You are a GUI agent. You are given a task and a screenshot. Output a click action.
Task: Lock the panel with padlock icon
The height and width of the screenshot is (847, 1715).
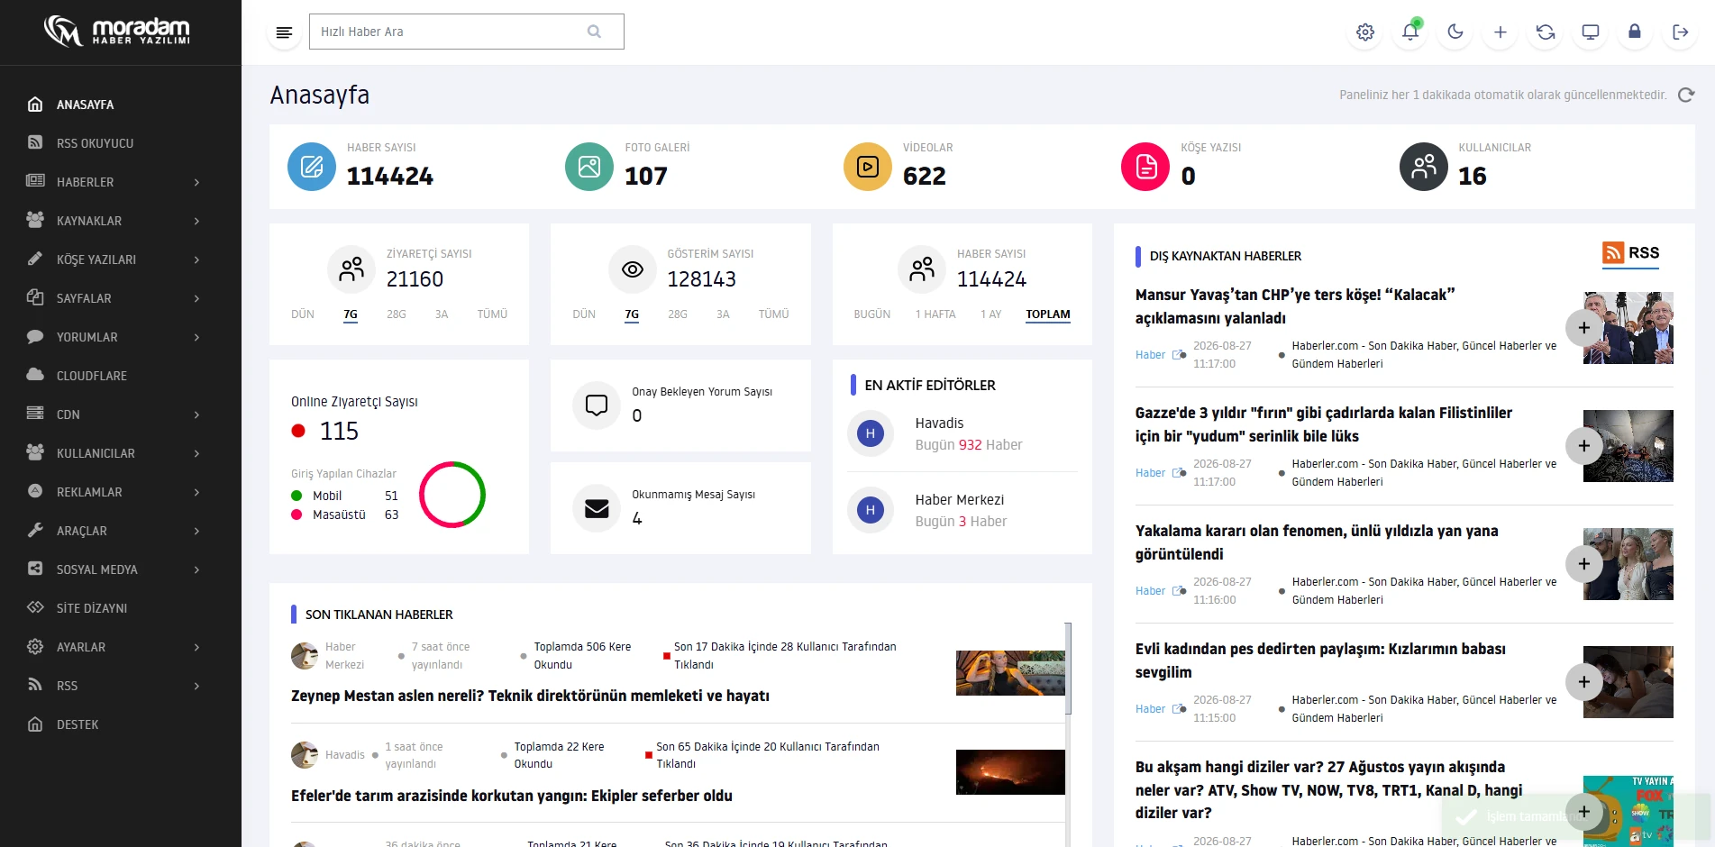(1635, 32)
